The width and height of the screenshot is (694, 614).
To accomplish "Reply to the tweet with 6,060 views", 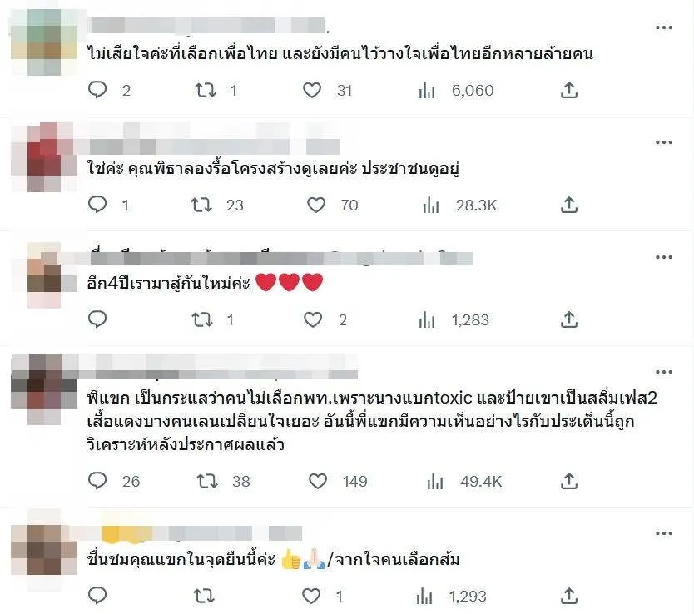I will 97,90.
